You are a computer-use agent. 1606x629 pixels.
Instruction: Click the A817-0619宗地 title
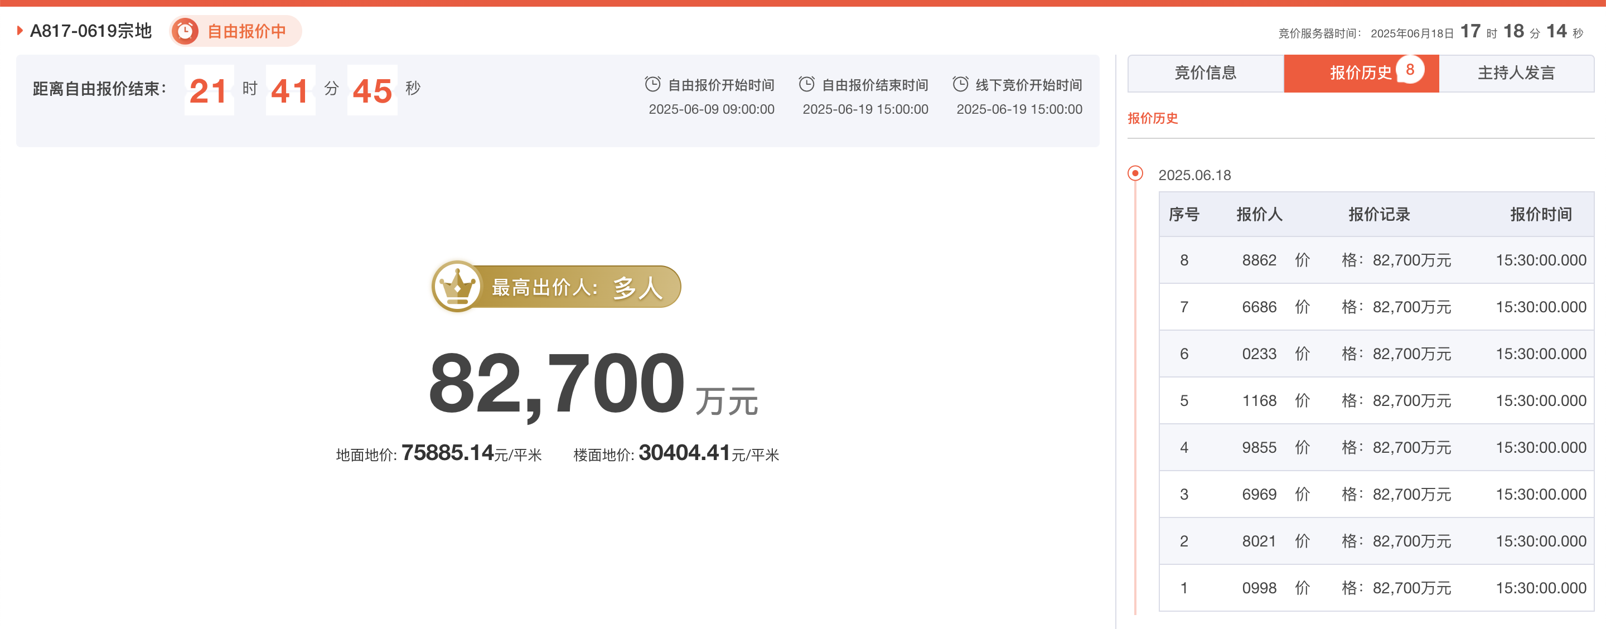(x=91, y=31)
